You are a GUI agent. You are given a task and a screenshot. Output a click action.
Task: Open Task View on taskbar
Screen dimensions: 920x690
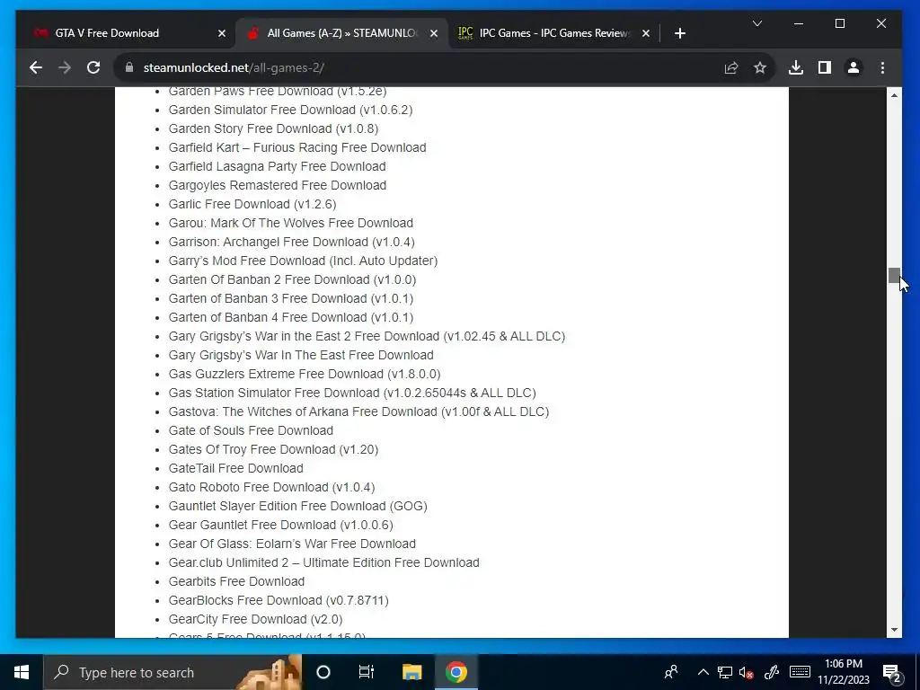pos(367,672)
